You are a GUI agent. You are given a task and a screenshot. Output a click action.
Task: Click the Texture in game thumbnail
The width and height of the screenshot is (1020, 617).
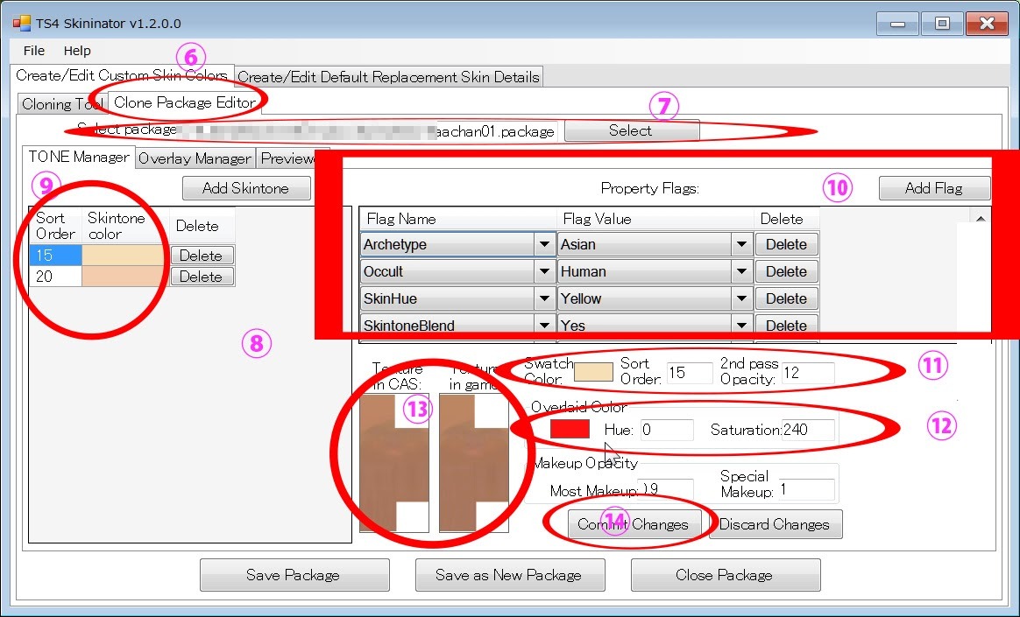[x=473, y=462]
